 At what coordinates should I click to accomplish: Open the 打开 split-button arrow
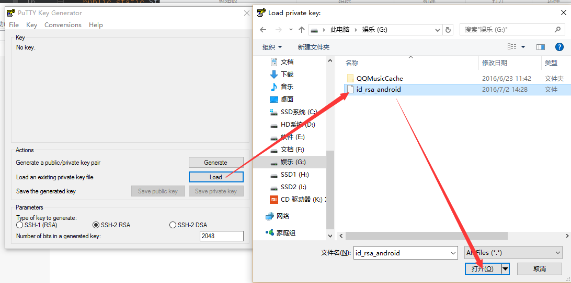tap(505, 269)
